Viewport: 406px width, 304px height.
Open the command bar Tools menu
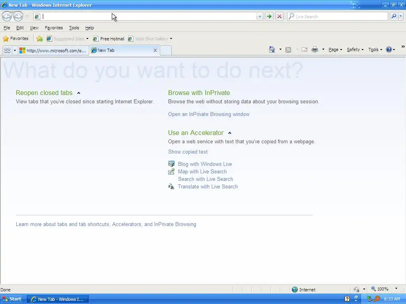tap(375, 49)
